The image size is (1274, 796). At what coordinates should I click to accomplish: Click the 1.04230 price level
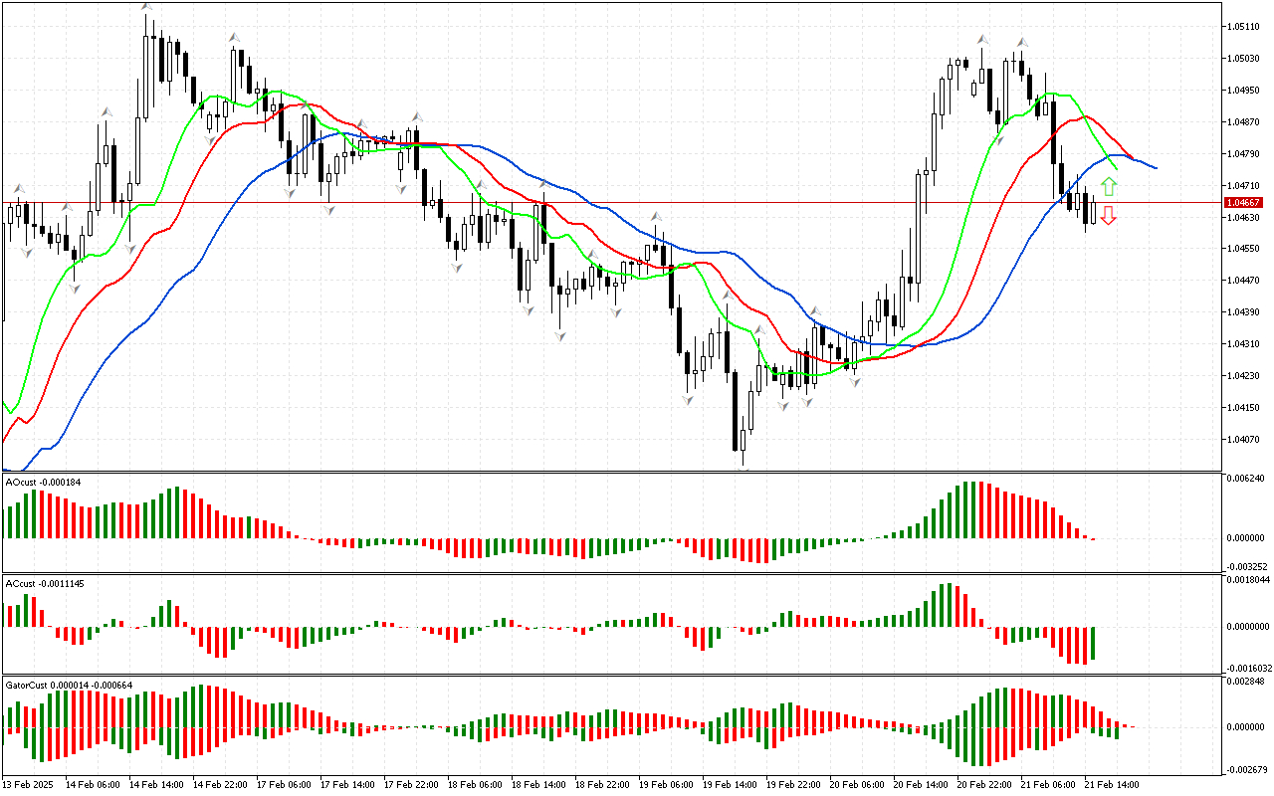click(1245, 376)
